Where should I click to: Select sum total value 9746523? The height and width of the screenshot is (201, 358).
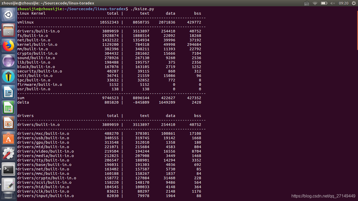(x=110, y=98)
